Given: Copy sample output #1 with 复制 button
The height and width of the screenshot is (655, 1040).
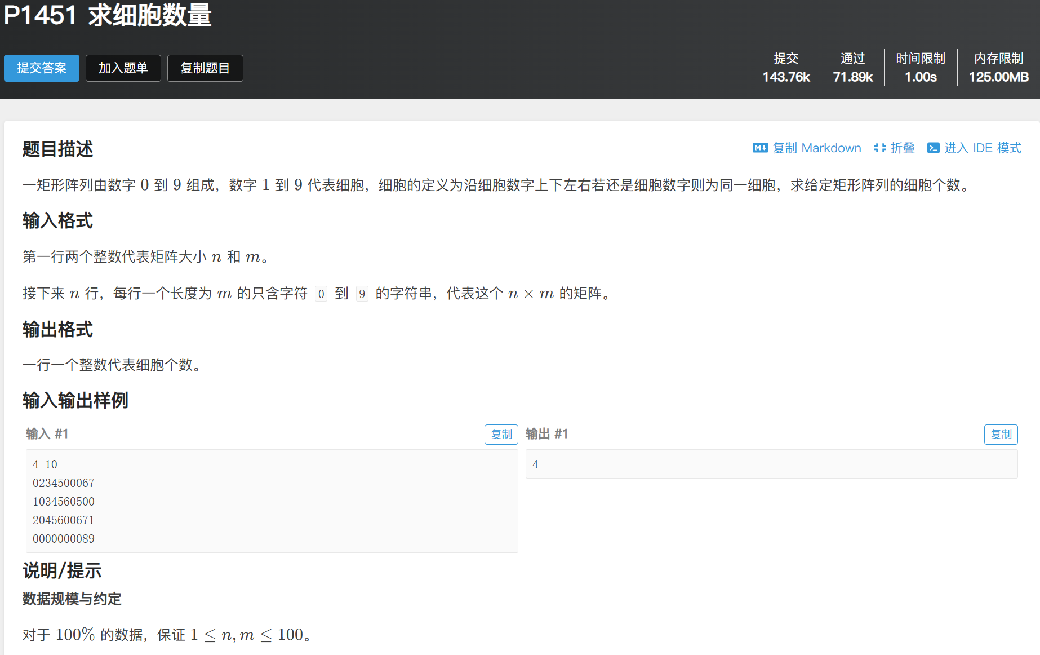Looking at the screenshot, I should 1001,435.
